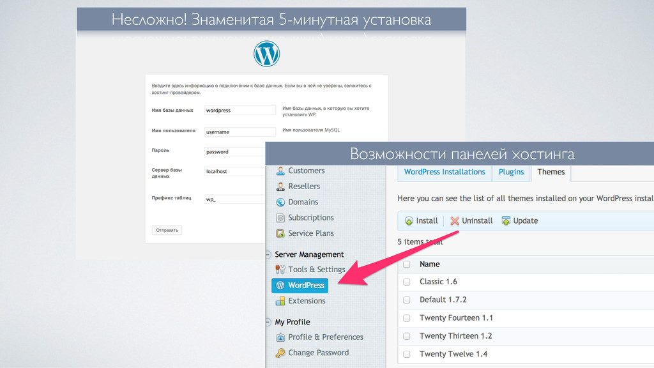Click the 'Имя пользователя MySQL' hint text
Image resolution: width=654 pixels, height=368 pixels.
tap(311, 130)
